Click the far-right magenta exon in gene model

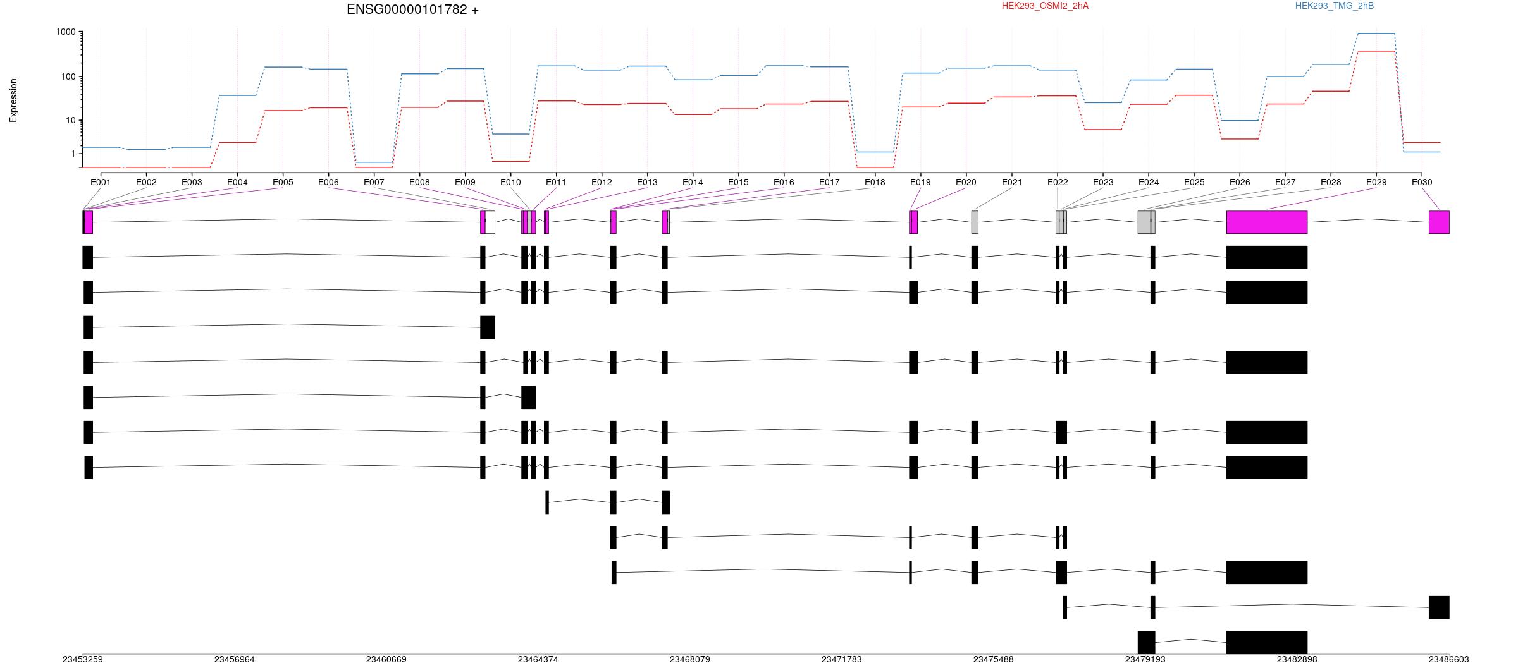[x=1439, y=222]
